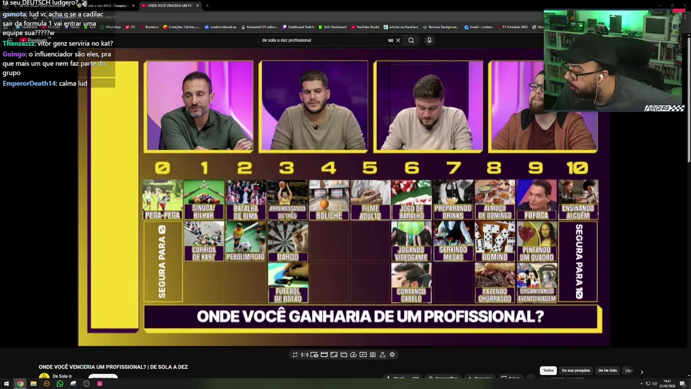This screenshot has height=389, width=691.
Task: Switch to the ONDE VOCÊ VENCERIA browser tab
Action: pos(170,5)
